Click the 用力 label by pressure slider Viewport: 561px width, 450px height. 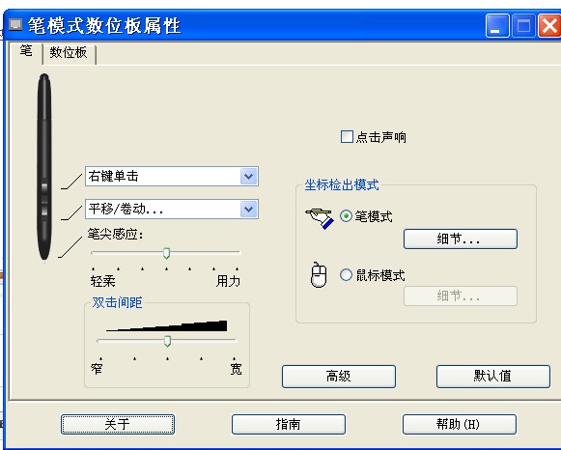[228, 281]
